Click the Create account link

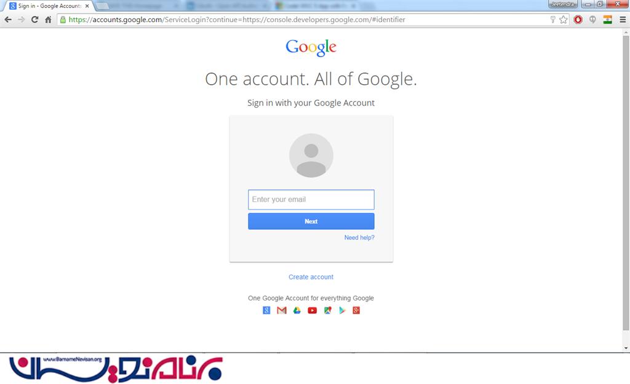(x=311, y=277)
